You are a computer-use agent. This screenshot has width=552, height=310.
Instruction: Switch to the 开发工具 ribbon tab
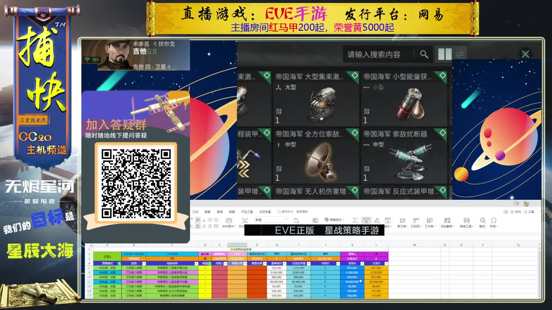248,211
